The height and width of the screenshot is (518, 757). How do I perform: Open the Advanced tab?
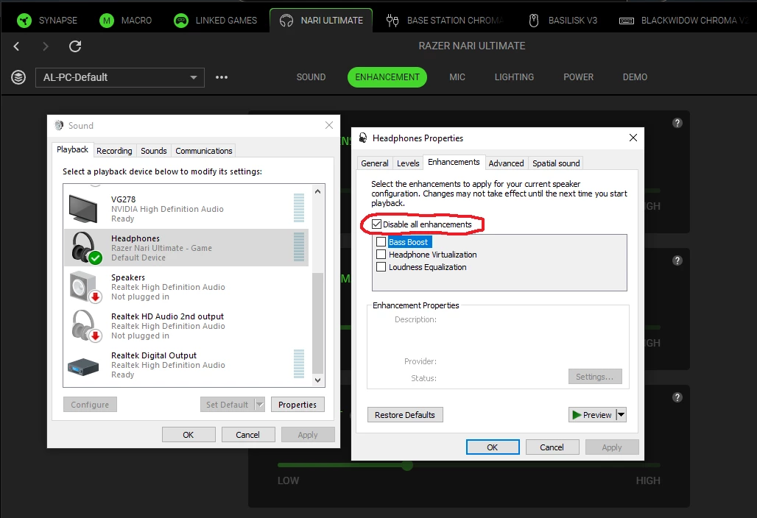506,163
